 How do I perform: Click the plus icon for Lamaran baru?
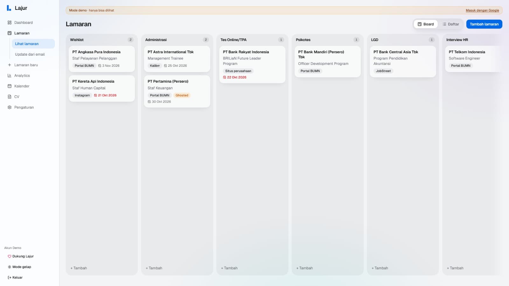(10, 65)
